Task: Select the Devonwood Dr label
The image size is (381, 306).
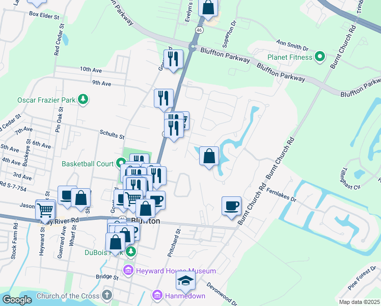Action: (222, 294)
